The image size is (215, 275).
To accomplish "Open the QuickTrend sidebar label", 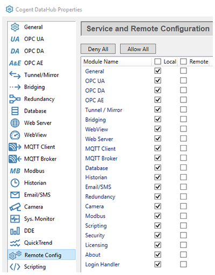I will [38, 243].
